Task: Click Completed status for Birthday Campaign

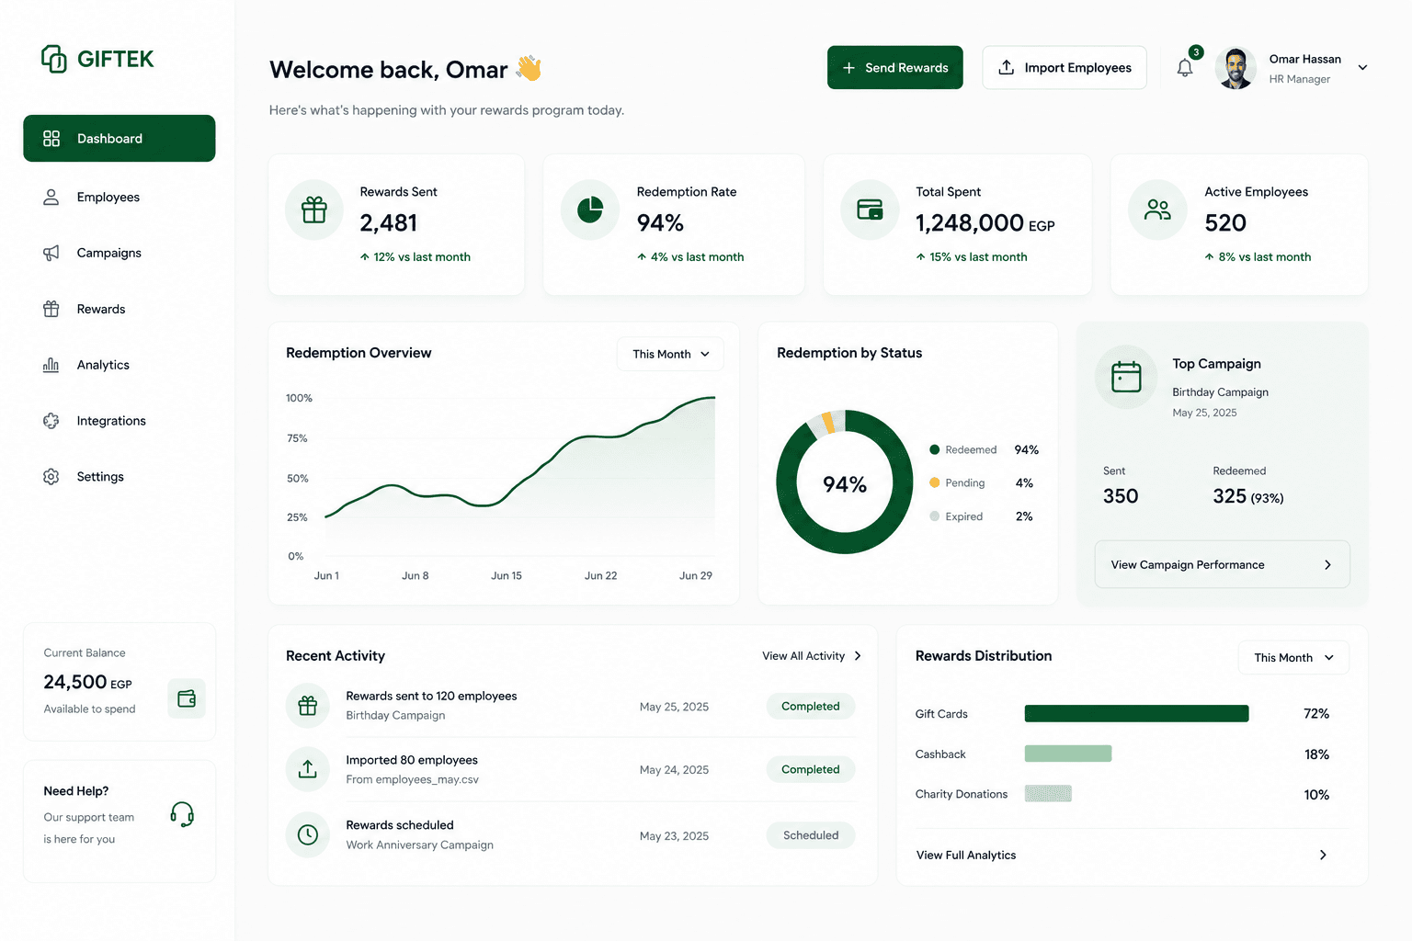Action: point(811,706)
